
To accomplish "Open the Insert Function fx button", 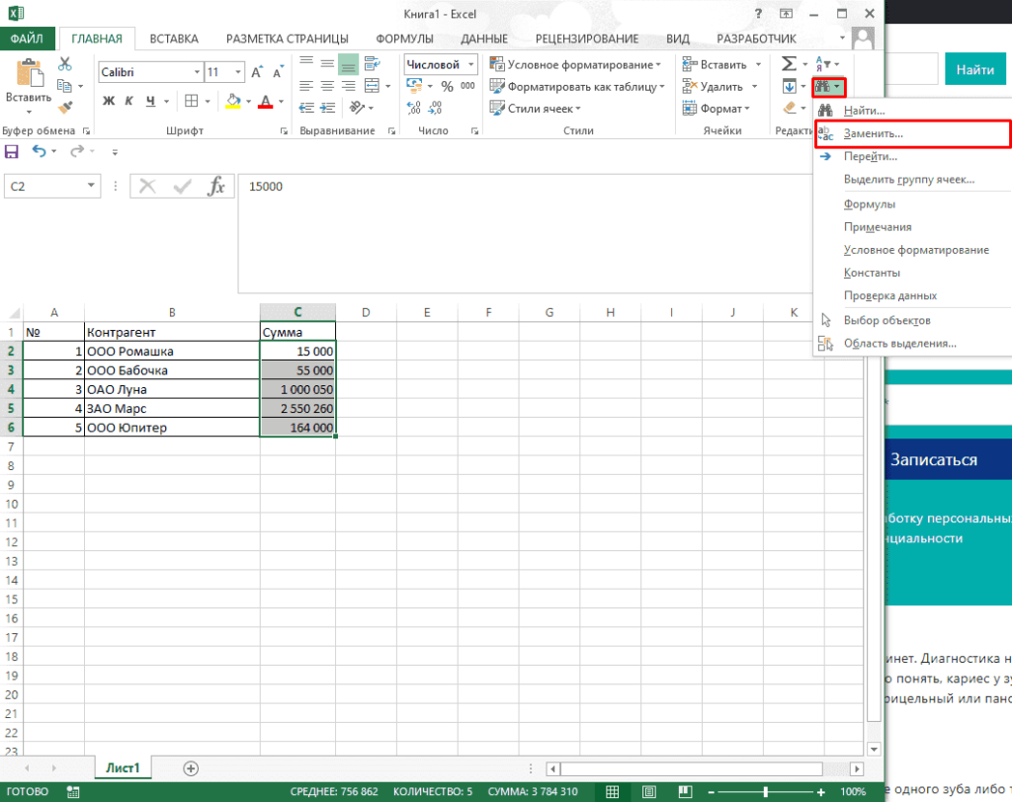I will 215,186.
